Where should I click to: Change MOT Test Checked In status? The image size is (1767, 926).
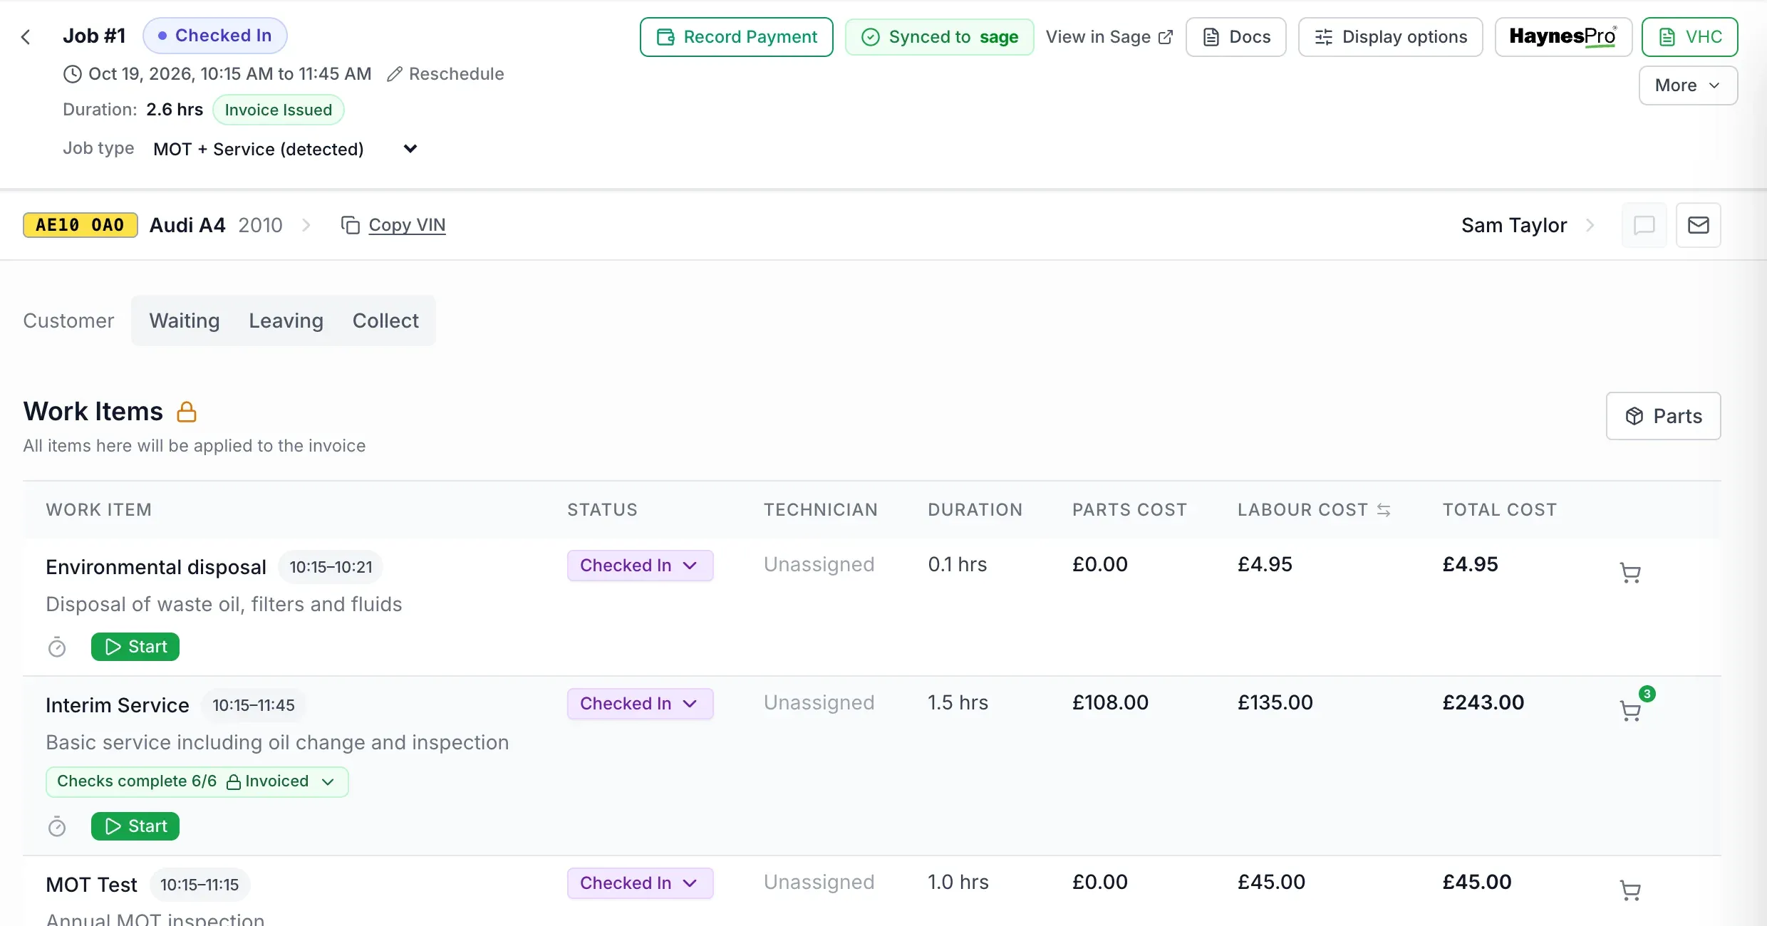640,883
